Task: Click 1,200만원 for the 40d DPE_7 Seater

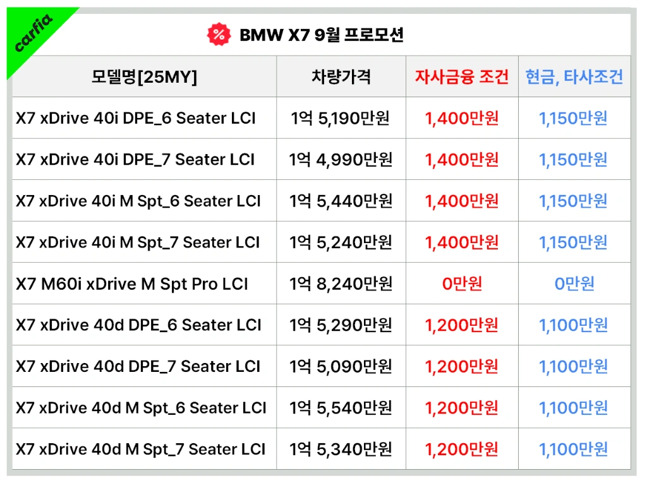Action: pos(462,366)
